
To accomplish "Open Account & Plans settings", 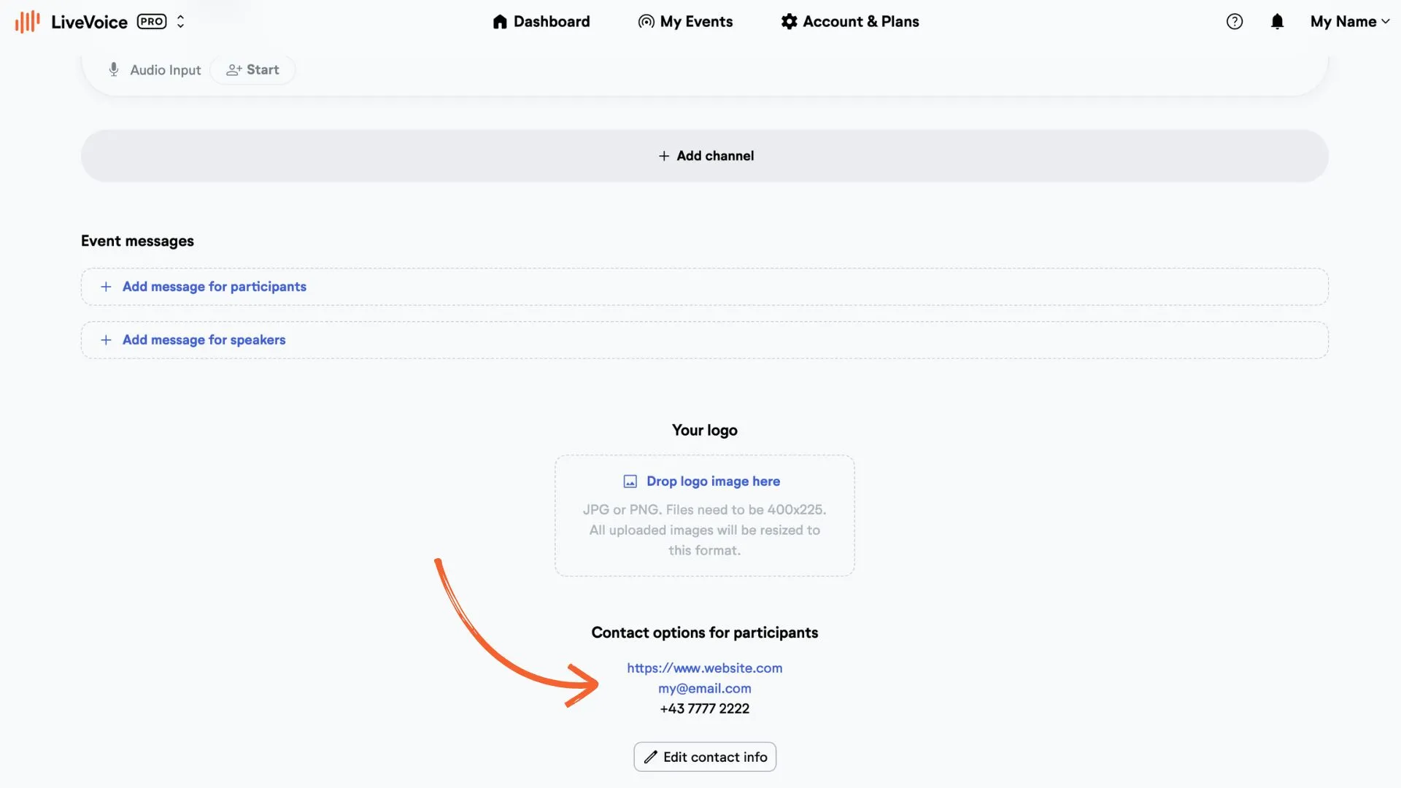I will click(850, 22).
